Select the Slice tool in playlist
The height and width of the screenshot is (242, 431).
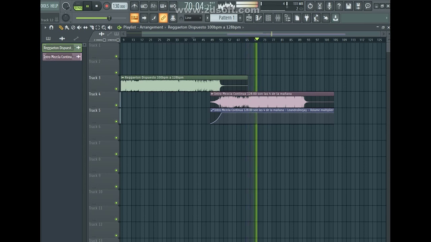point(92,28)
